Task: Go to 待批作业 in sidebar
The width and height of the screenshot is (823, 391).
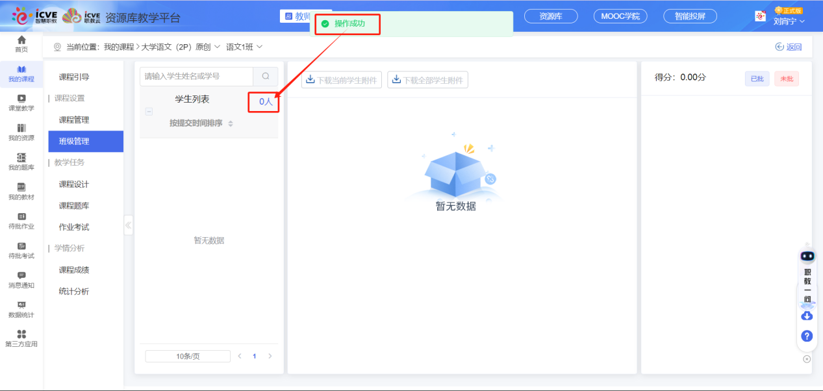Action: point(21,220)
